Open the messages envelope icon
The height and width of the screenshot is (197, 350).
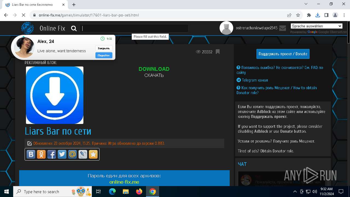[x=282, y=28]
